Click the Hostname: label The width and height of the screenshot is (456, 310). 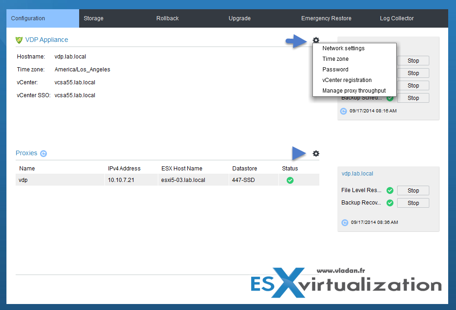point(31,57)
